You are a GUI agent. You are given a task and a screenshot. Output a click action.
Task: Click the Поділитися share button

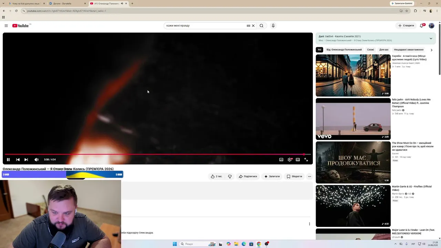click(248, 176)
